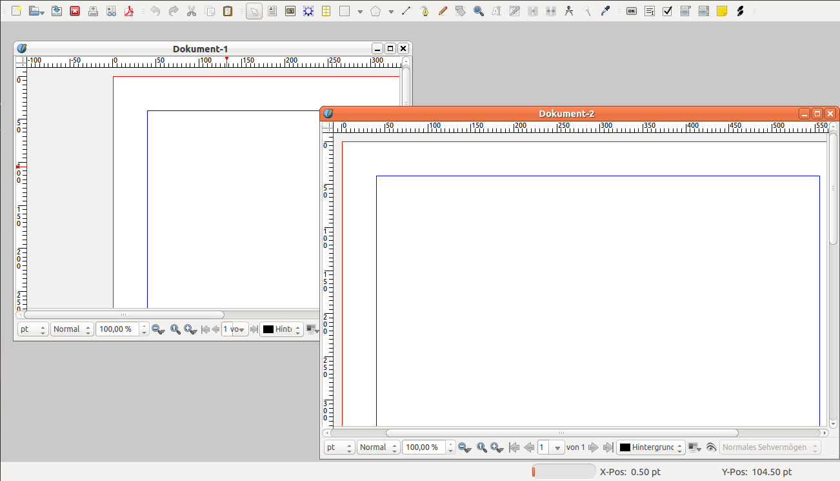This screenshot has height=481, width=840.
Task: Expand Hintergrund layer dropdown in Dokument-2
Action: [x=650, y=447]
